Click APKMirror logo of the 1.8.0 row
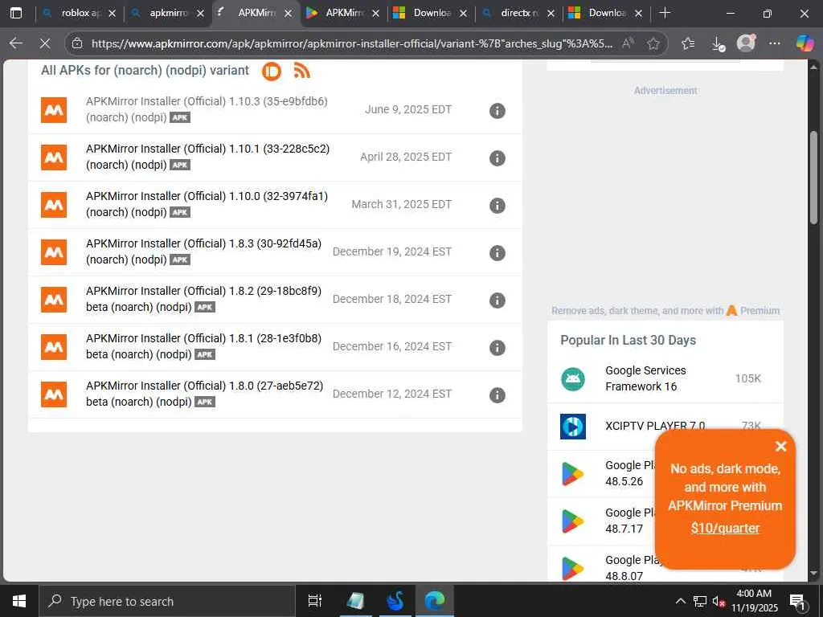Viewport: 823px width, 617px height. (54, 394)
